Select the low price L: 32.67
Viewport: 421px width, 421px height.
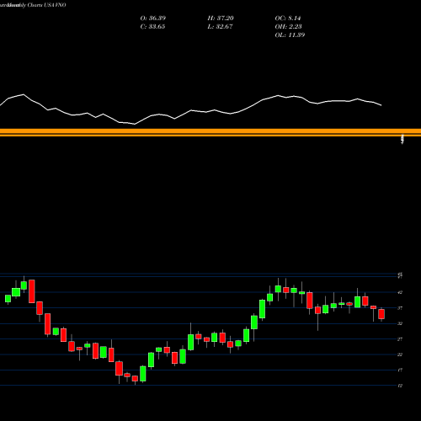click(220, 27)
